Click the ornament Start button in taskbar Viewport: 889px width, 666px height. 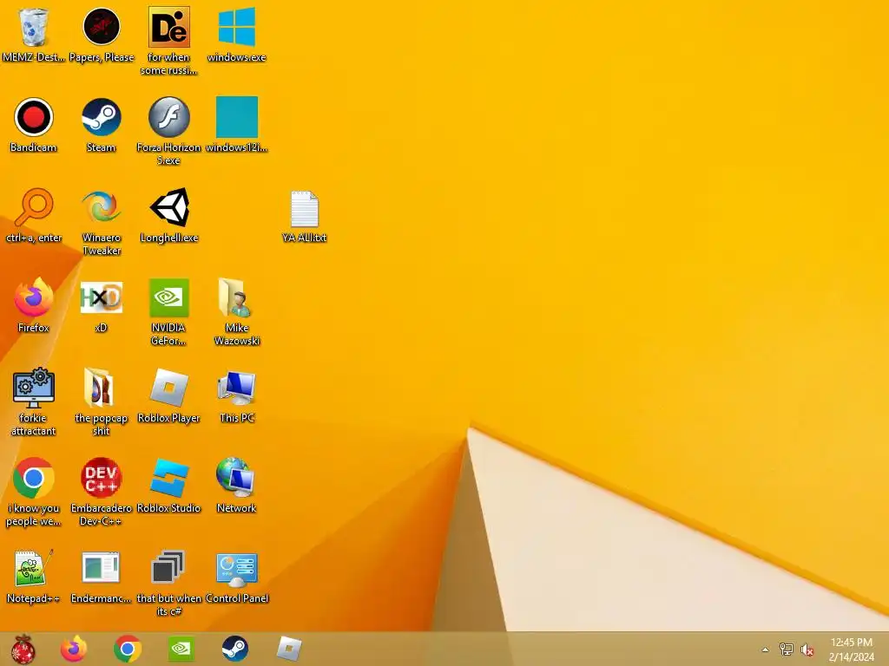(x=23, y=649)
